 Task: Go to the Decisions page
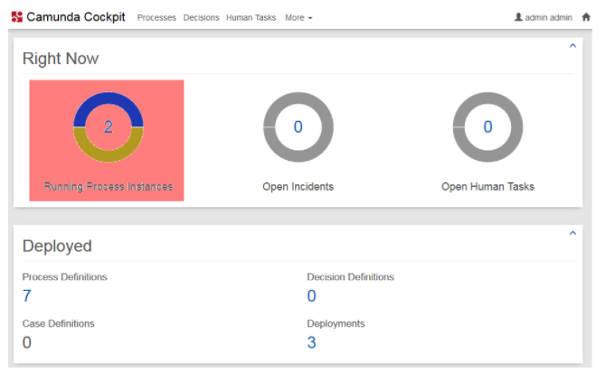click(201, 17)
